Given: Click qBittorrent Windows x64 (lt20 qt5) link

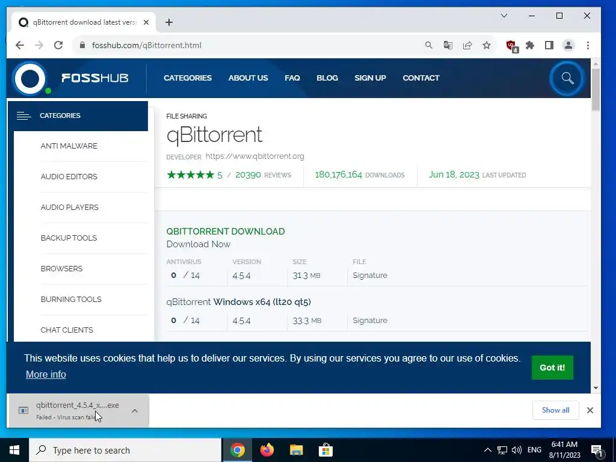Looking at the screenshot, I should coord(238,302).
